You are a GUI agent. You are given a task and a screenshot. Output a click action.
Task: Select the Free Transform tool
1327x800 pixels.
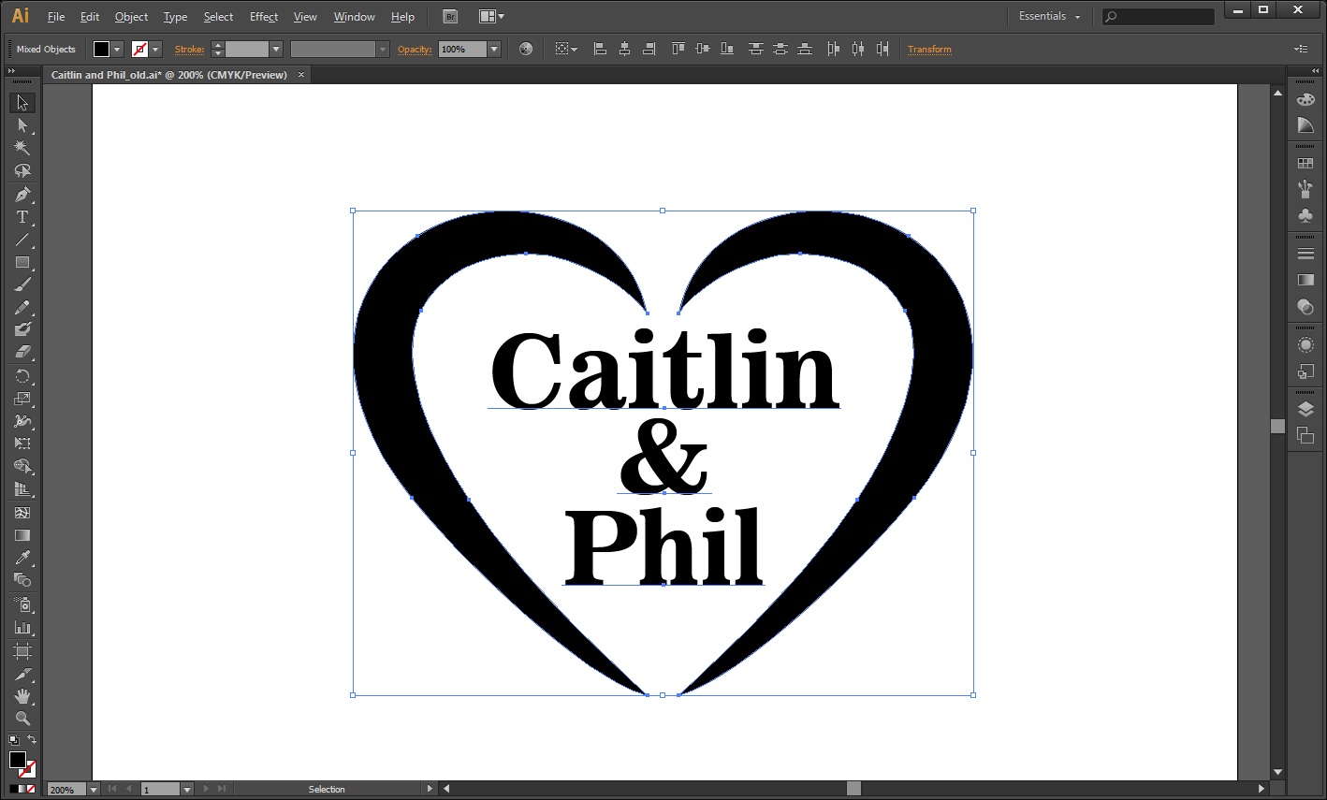(22, 444)
